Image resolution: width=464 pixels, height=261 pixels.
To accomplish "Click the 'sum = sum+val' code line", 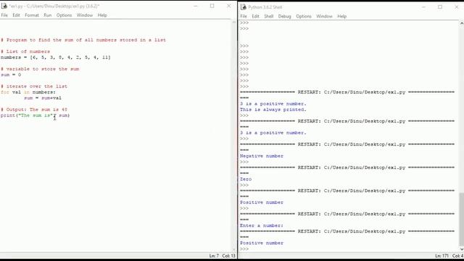I will (43, 98).
